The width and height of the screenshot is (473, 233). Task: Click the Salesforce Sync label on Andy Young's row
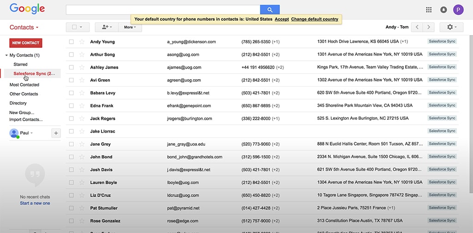click(442, 41)
